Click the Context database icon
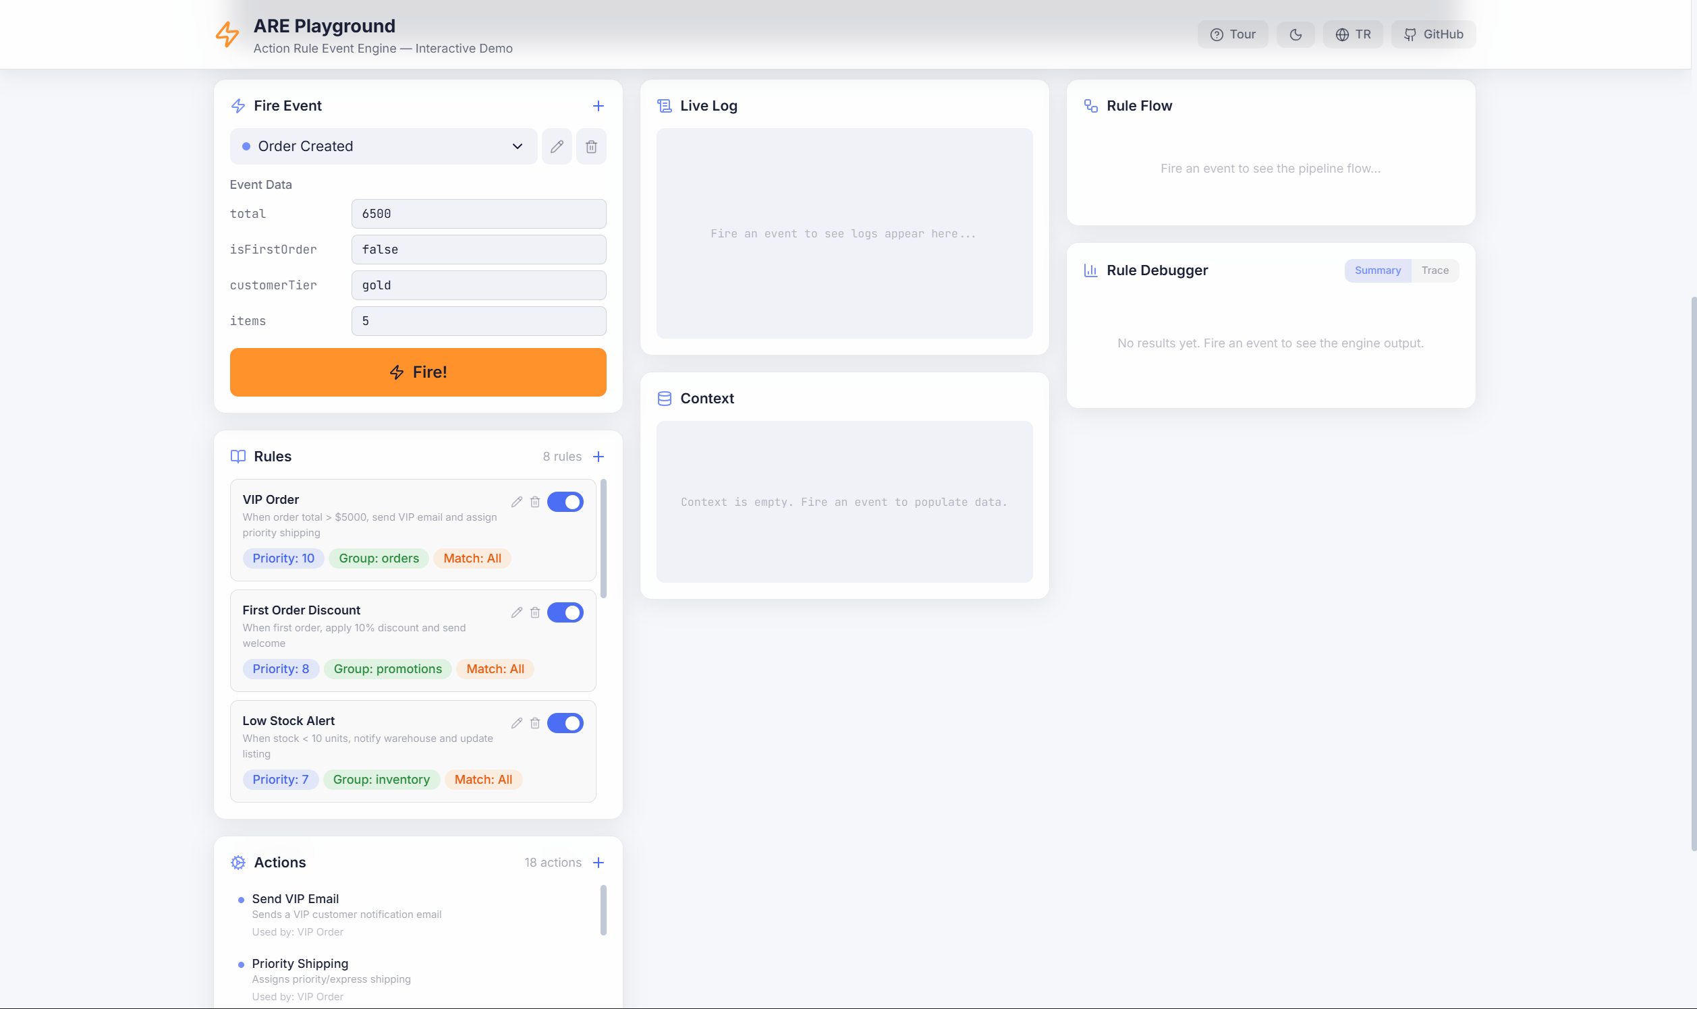 (x=665, y=399)
